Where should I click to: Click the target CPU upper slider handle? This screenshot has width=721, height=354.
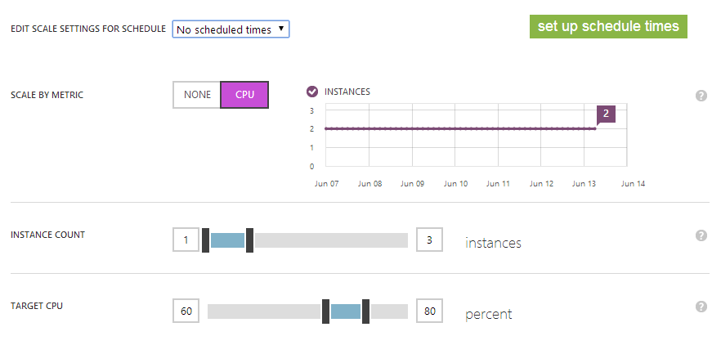click(365, 311)
